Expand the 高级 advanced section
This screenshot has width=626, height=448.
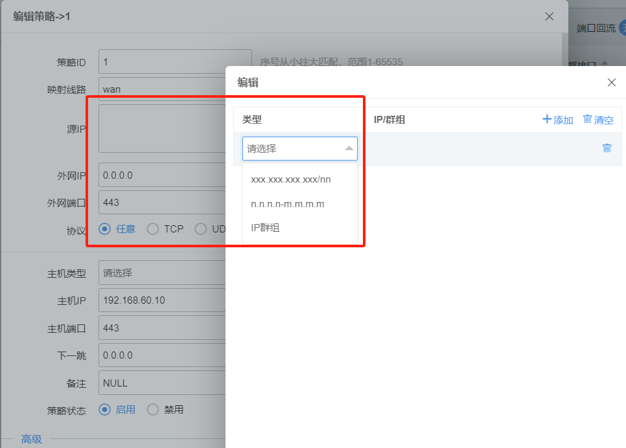click(x=31, y=438)
